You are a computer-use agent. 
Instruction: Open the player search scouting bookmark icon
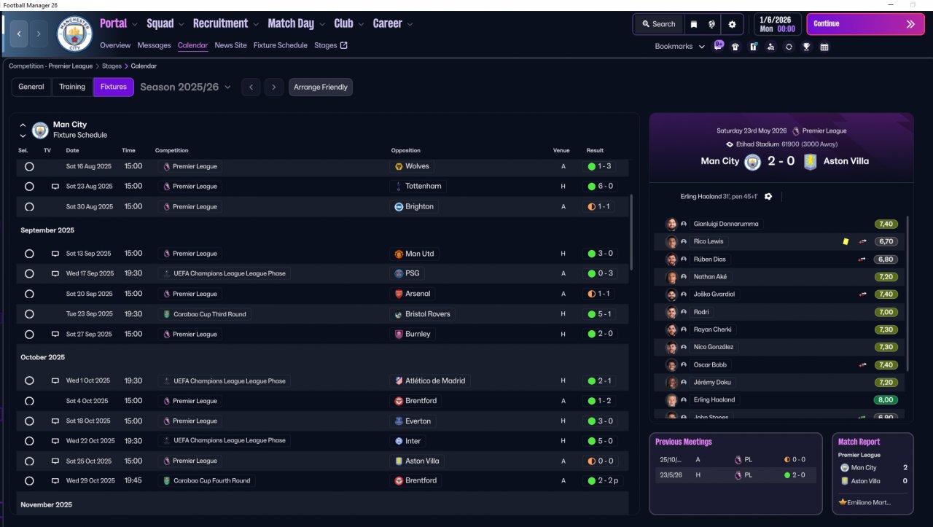[x=771, y=47]
